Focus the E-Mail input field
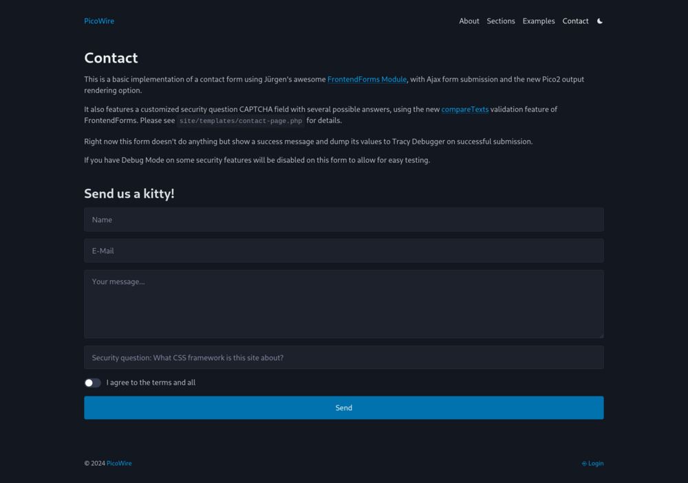 pos(344,250)
